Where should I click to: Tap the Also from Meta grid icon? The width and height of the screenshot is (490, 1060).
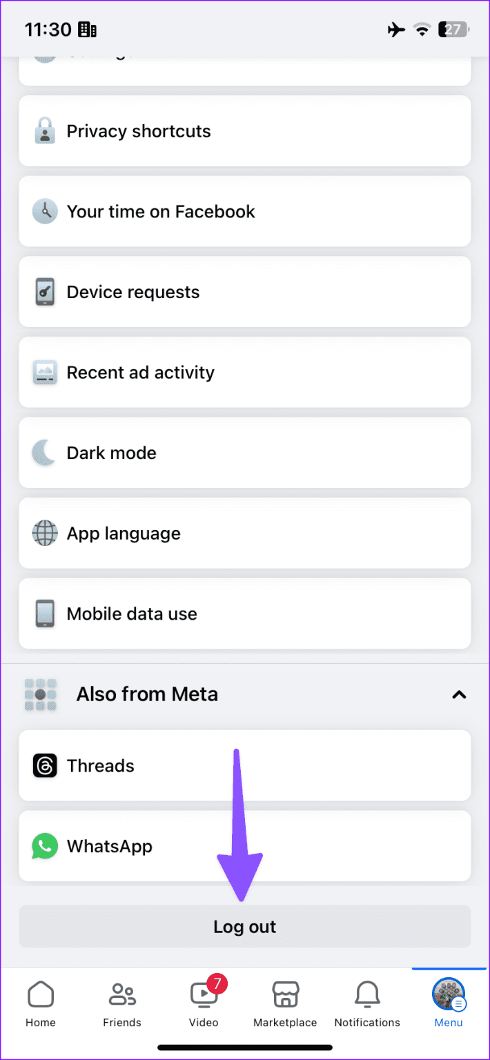(40, 694)
